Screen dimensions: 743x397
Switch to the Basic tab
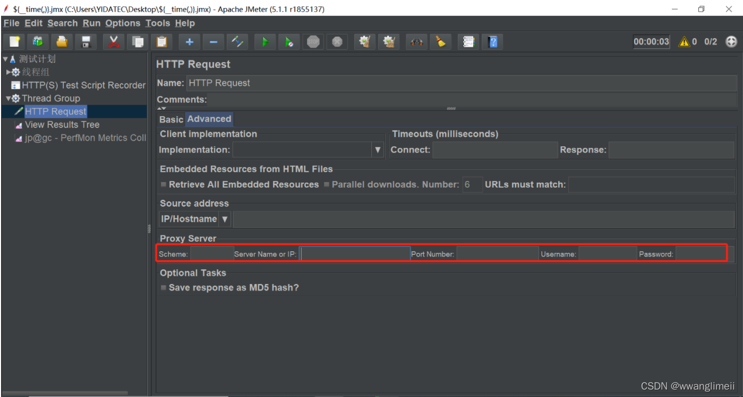171,119
